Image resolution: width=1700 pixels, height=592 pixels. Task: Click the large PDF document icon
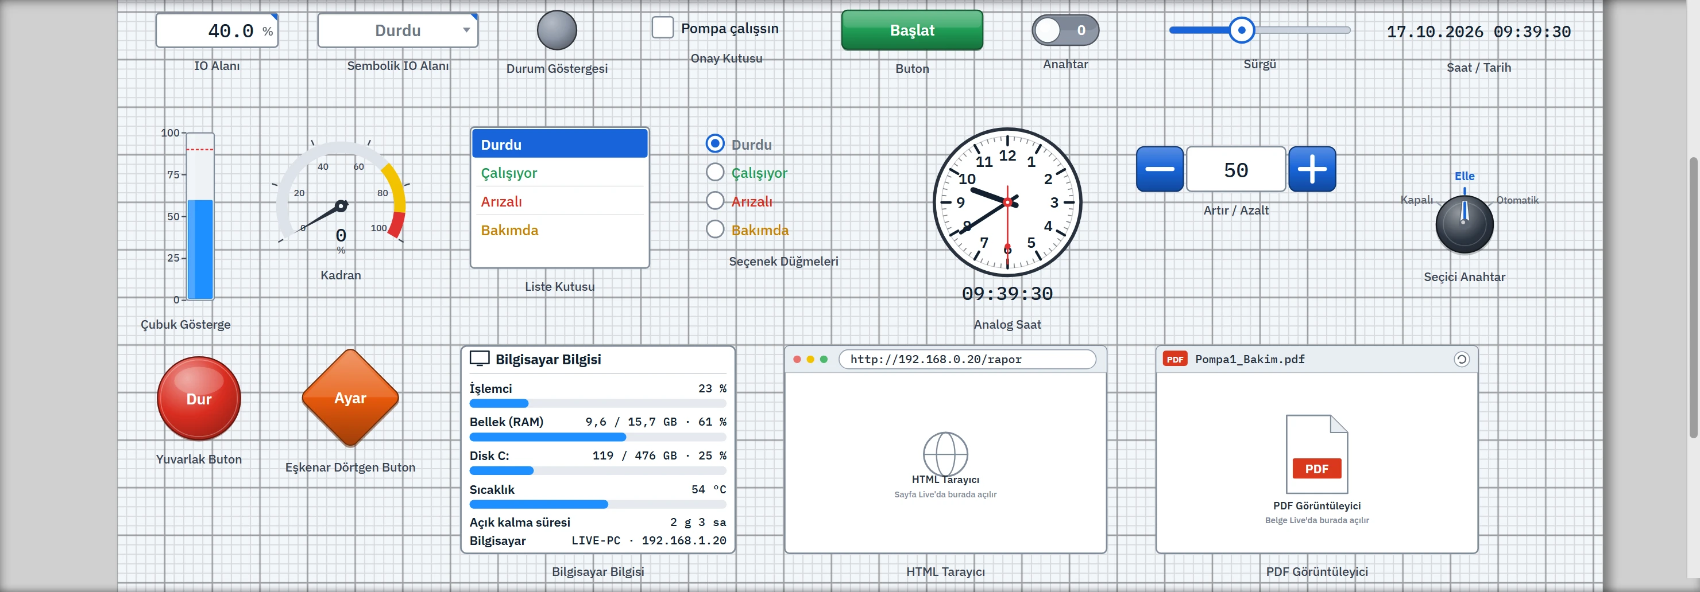1316,454
